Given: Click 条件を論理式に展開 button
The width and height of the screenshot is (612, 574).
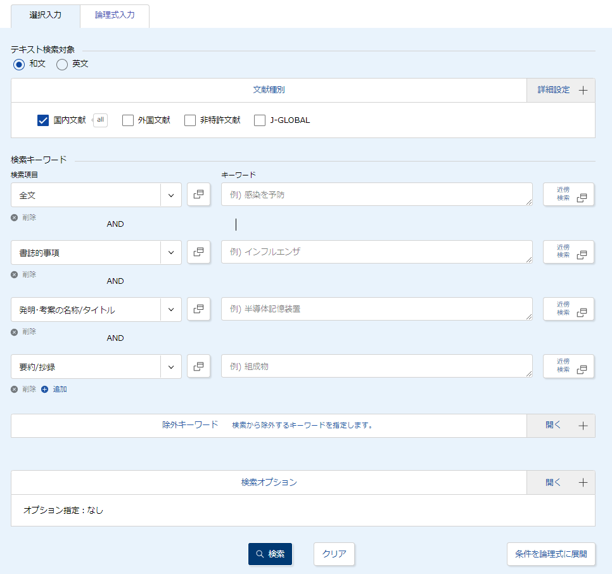Looking at the screenshot, I should pyautogui.click(x=551, y=554).
